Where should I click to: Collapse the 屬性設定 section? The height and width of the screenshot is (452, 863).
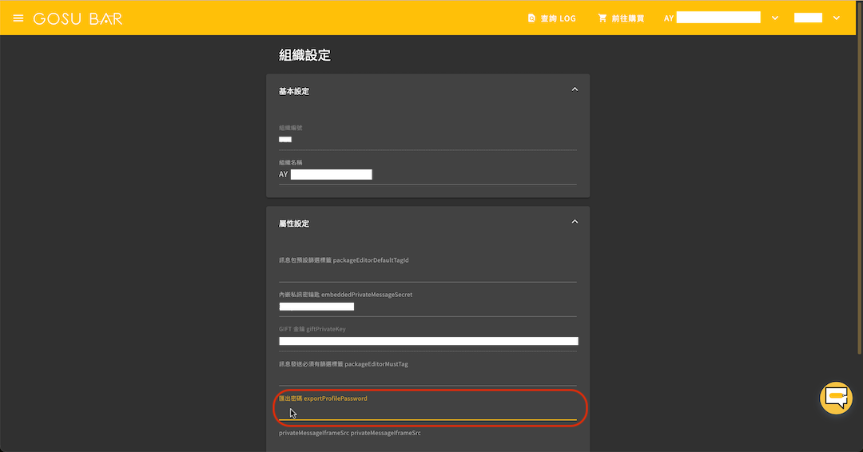click(x=575, y=221)
